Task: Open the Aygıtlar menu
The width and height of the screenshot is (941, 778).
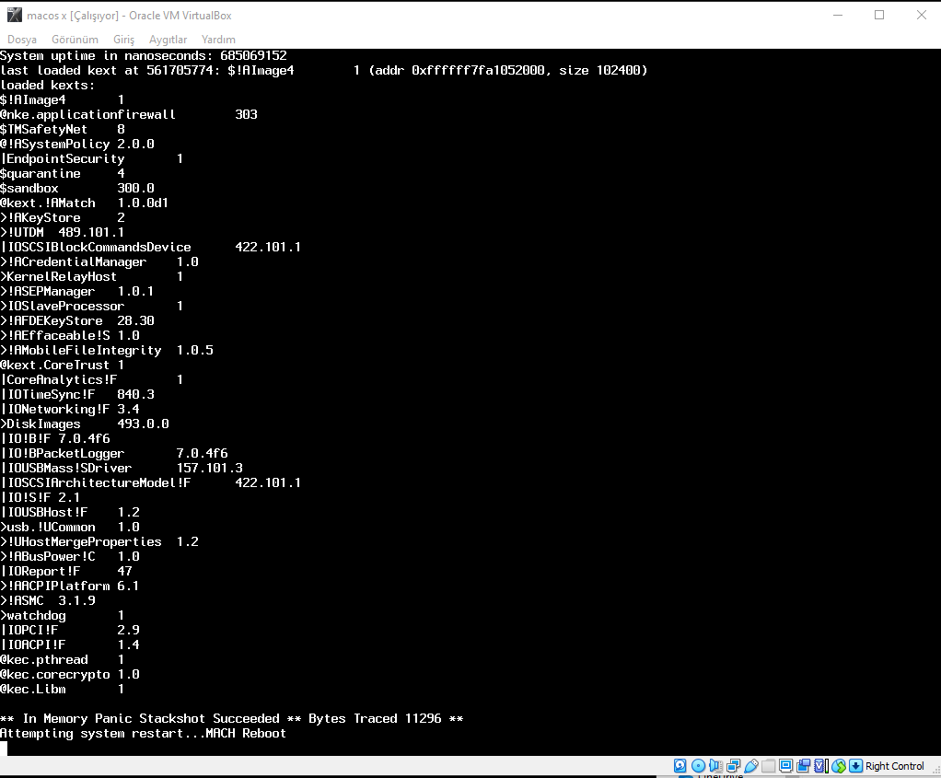Action: coord(168,40)
